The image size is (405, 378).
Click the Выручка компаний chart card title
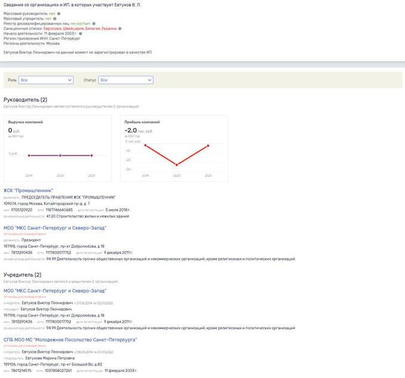click(x=22, y=122)
